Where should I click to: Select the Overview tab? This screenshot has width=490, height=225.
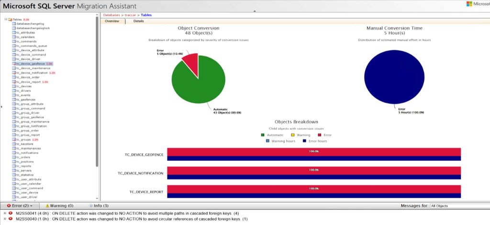click(112, 21)
